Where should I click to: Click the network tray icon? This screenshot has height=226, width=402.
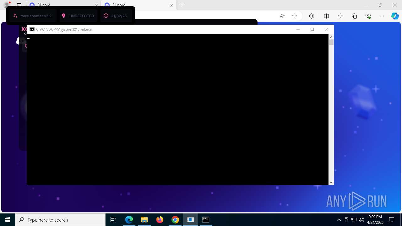tap(354, 220)
